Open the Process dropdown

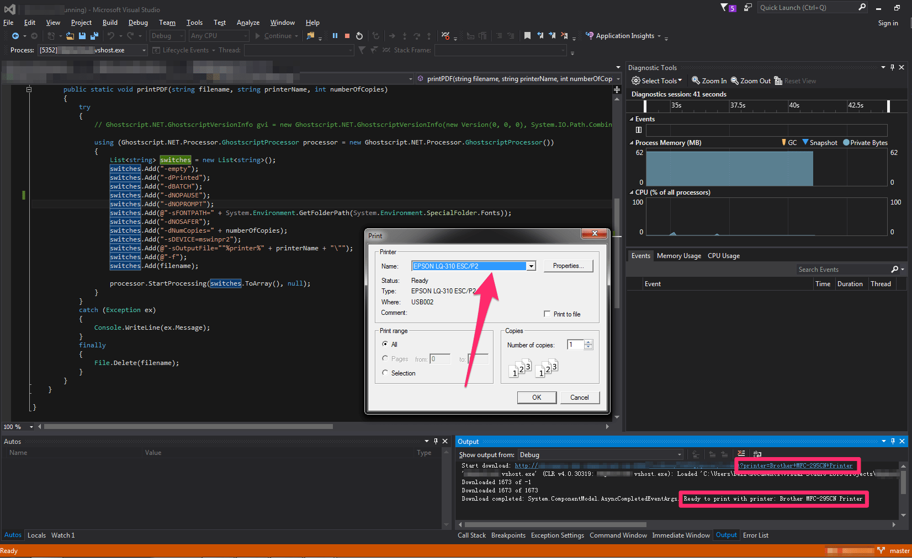[x=144, y=50]
